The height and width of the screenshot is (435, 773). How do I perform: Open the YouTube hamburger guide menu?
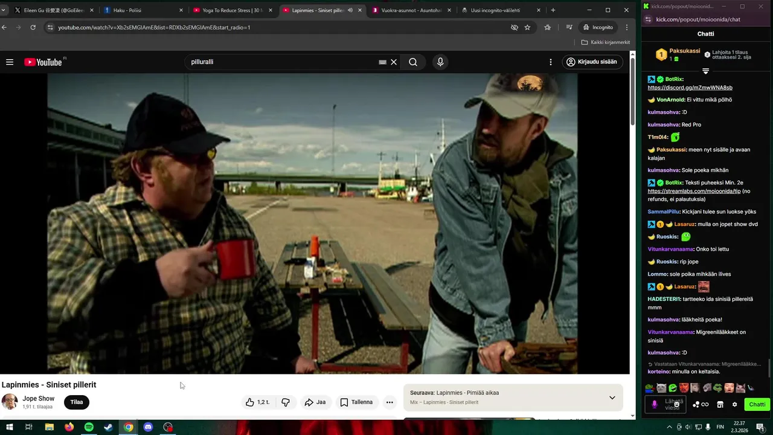tap(10, 62)
